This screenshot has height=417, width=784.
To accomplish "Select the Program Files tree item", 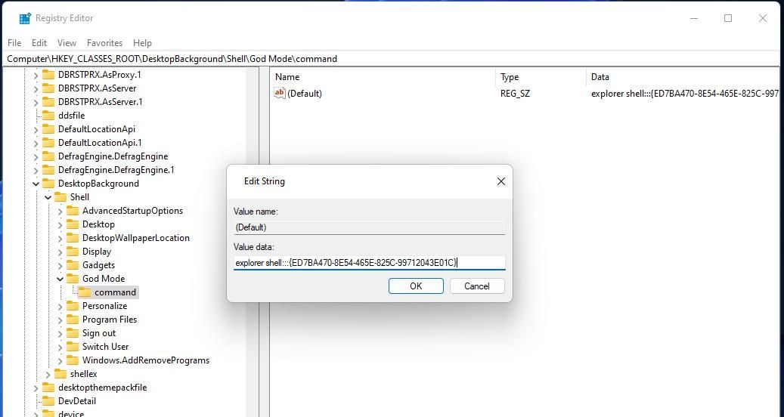I will [x=110, y=320].
